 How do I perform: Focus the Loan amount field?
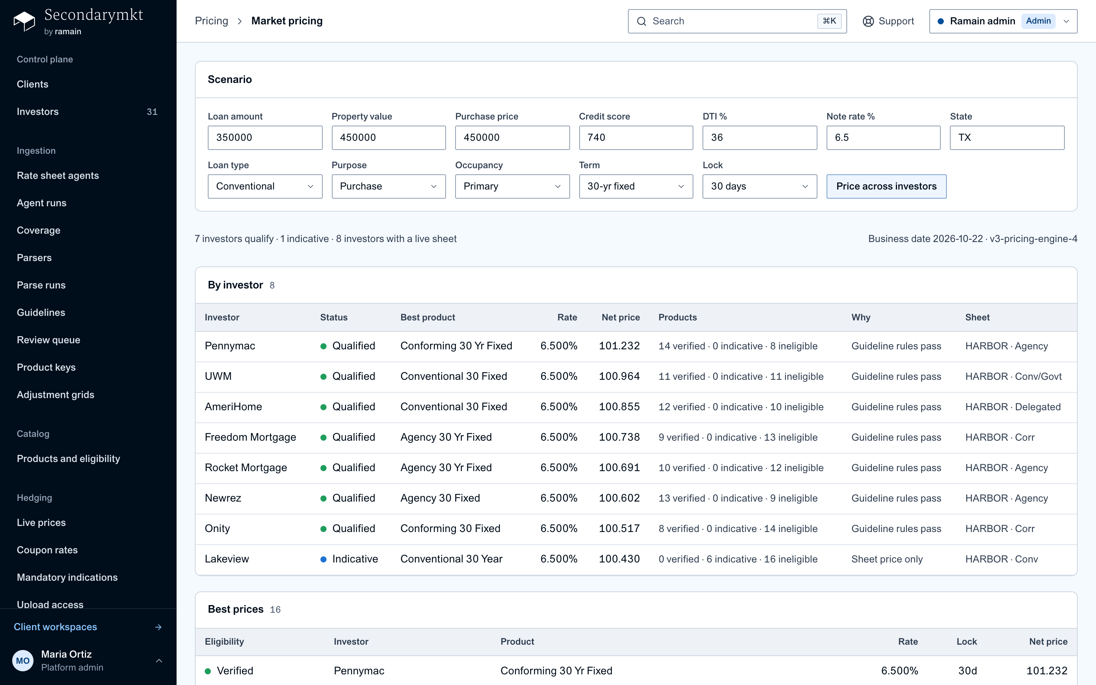tap(265, 138)
